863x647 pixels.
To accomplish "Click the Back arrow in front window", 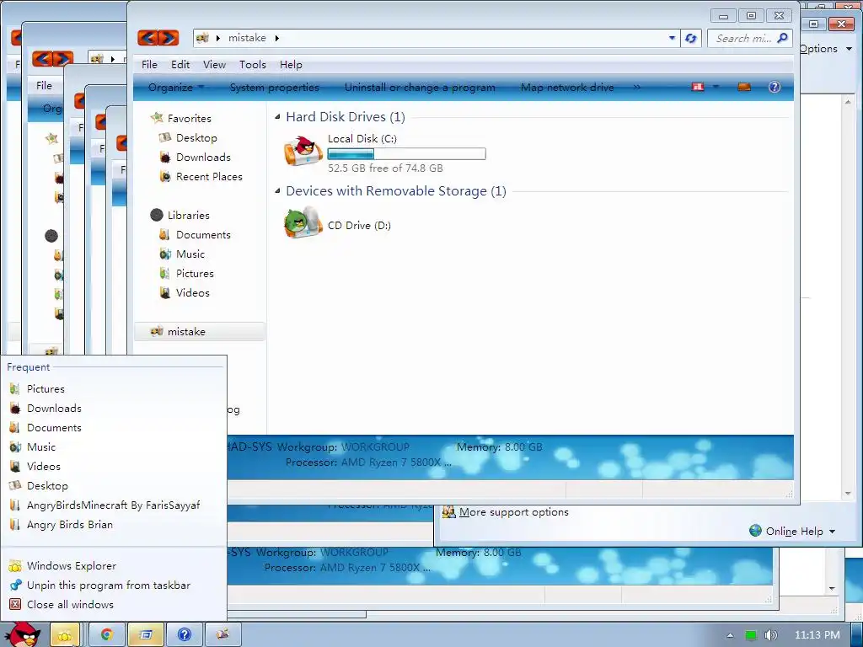I will pyautogui.click(x=147, y=37).
